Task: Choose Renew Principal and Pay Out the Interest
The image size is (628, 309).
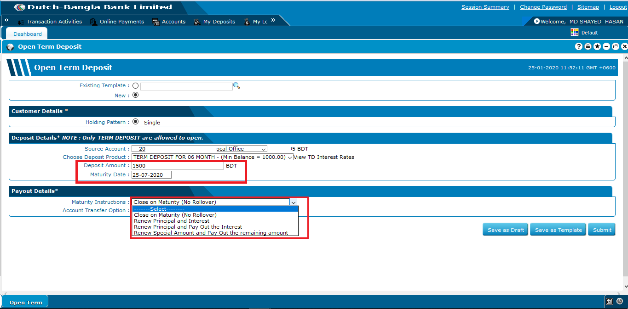Action: (x=215, y=227)
